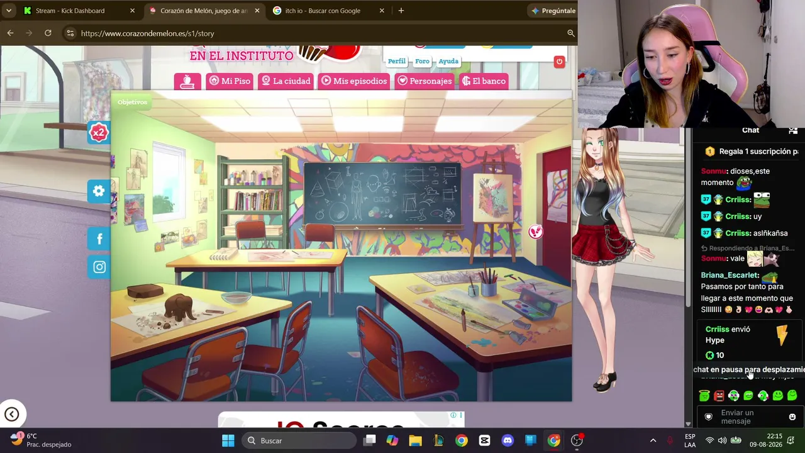Click the collapse arrow circle at bottom left
The image size is (805, 453).
[x=11, y=414]
